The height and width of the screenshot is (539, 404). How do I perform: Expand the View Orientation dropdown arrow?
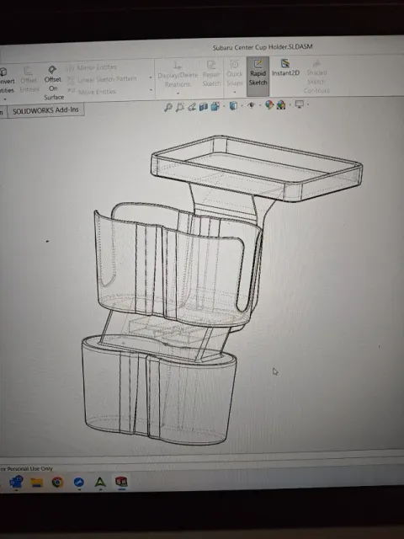224,106
